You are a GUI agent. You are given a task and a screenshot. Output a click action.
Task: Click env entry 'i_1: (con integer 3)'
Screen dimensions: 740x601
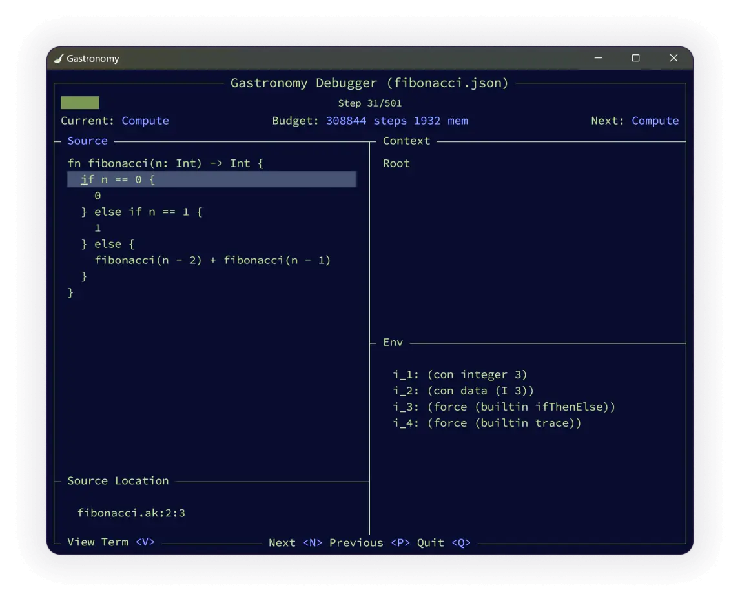pyautogui.click(x=460, y=374)
